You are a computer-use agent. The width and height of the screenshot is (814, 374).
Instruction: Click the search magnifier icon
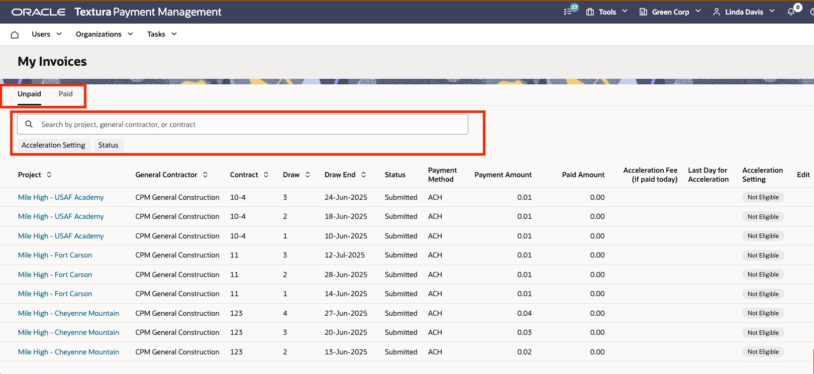pyautogui.click(x=29, y=124)
